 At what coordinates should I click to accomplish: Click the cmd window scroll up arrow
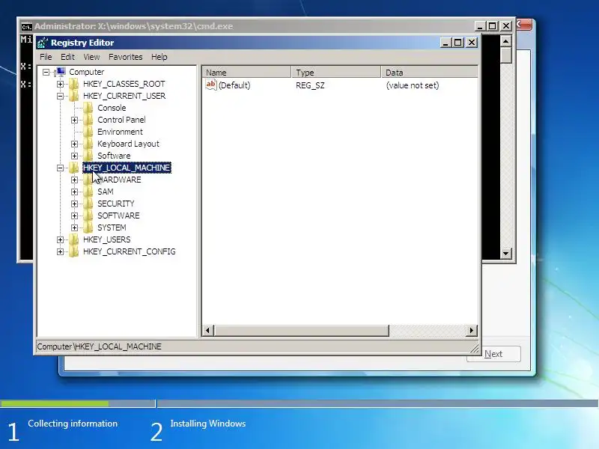click(x=506, y=41)
